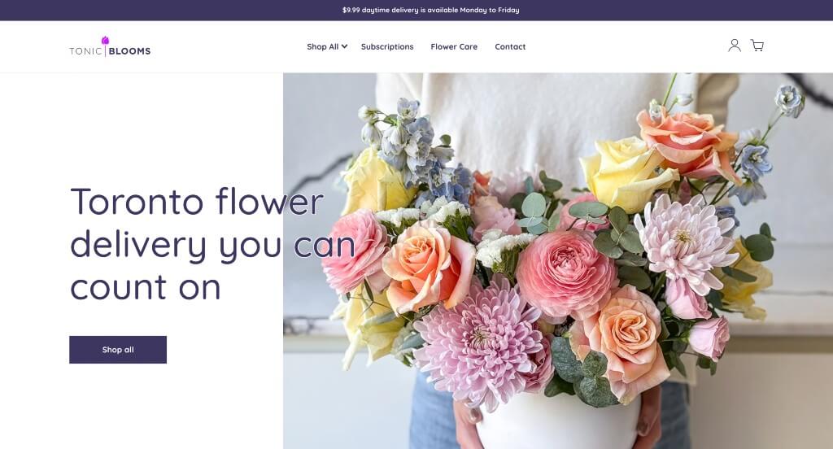Go to the Flower Care page

coord(454,46)
